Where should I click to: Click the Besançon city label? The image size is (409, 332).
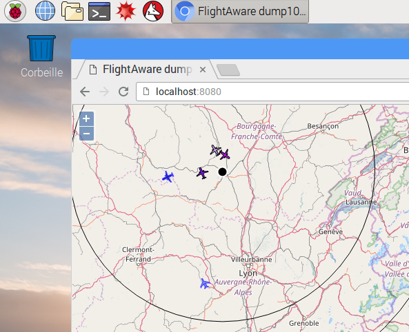[x=323, y=126]
